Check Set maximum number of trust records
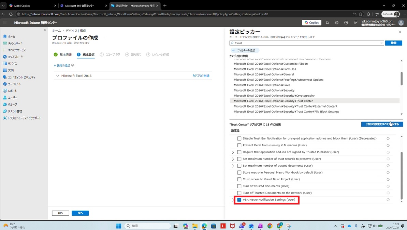 tap(239, 159)
